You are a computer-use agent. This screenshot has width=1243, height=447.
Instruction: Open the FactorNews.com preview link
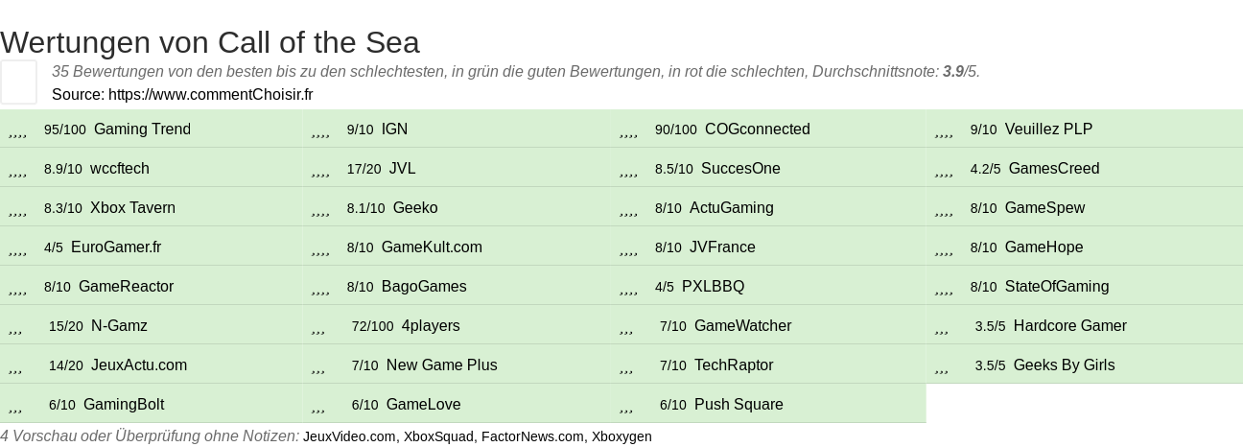tap(532, 436)
